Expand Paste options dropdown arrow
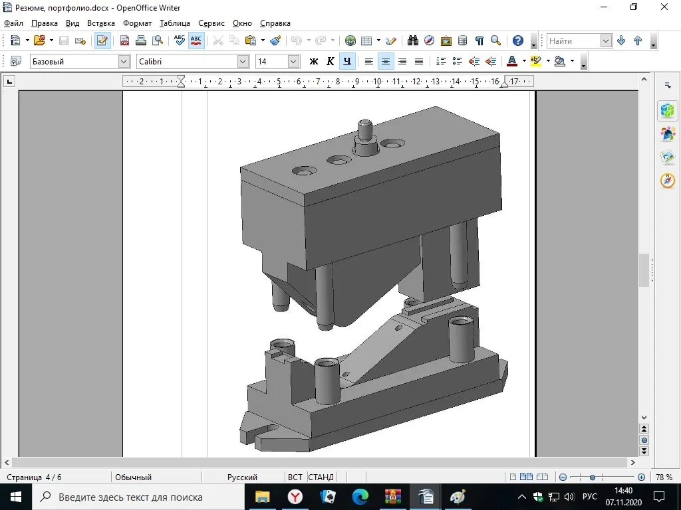 [263, 41]
